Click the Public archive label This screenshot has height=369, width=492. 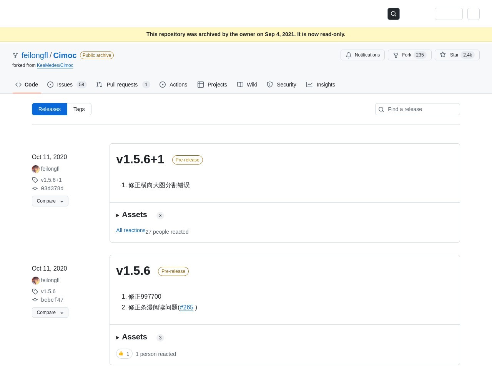click(x=97, y=55)
